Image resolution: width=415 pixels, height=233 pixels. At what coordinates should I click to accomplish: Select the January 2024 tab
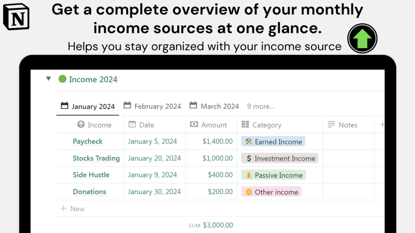click(88, 106)
